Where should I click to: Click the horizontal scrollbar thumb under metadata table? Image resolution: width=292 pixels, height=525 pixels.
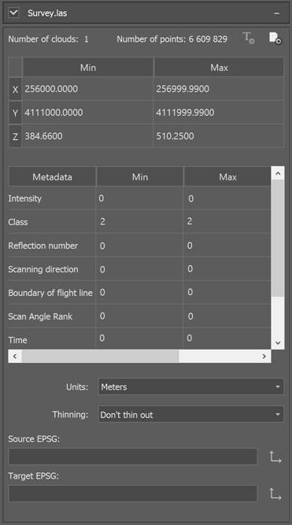tap(100, 357)
